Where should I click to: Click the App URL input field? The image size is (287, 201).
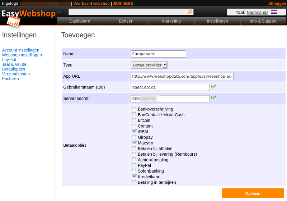pyautogui.click(x=182, y=77)
